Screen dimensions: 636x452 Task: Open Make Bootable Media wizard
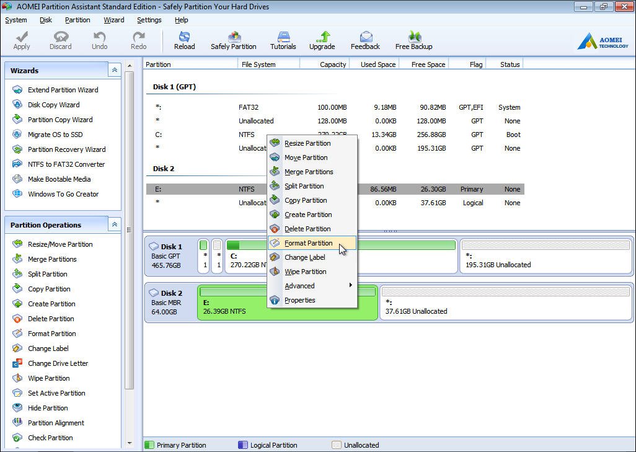[59, 179]
